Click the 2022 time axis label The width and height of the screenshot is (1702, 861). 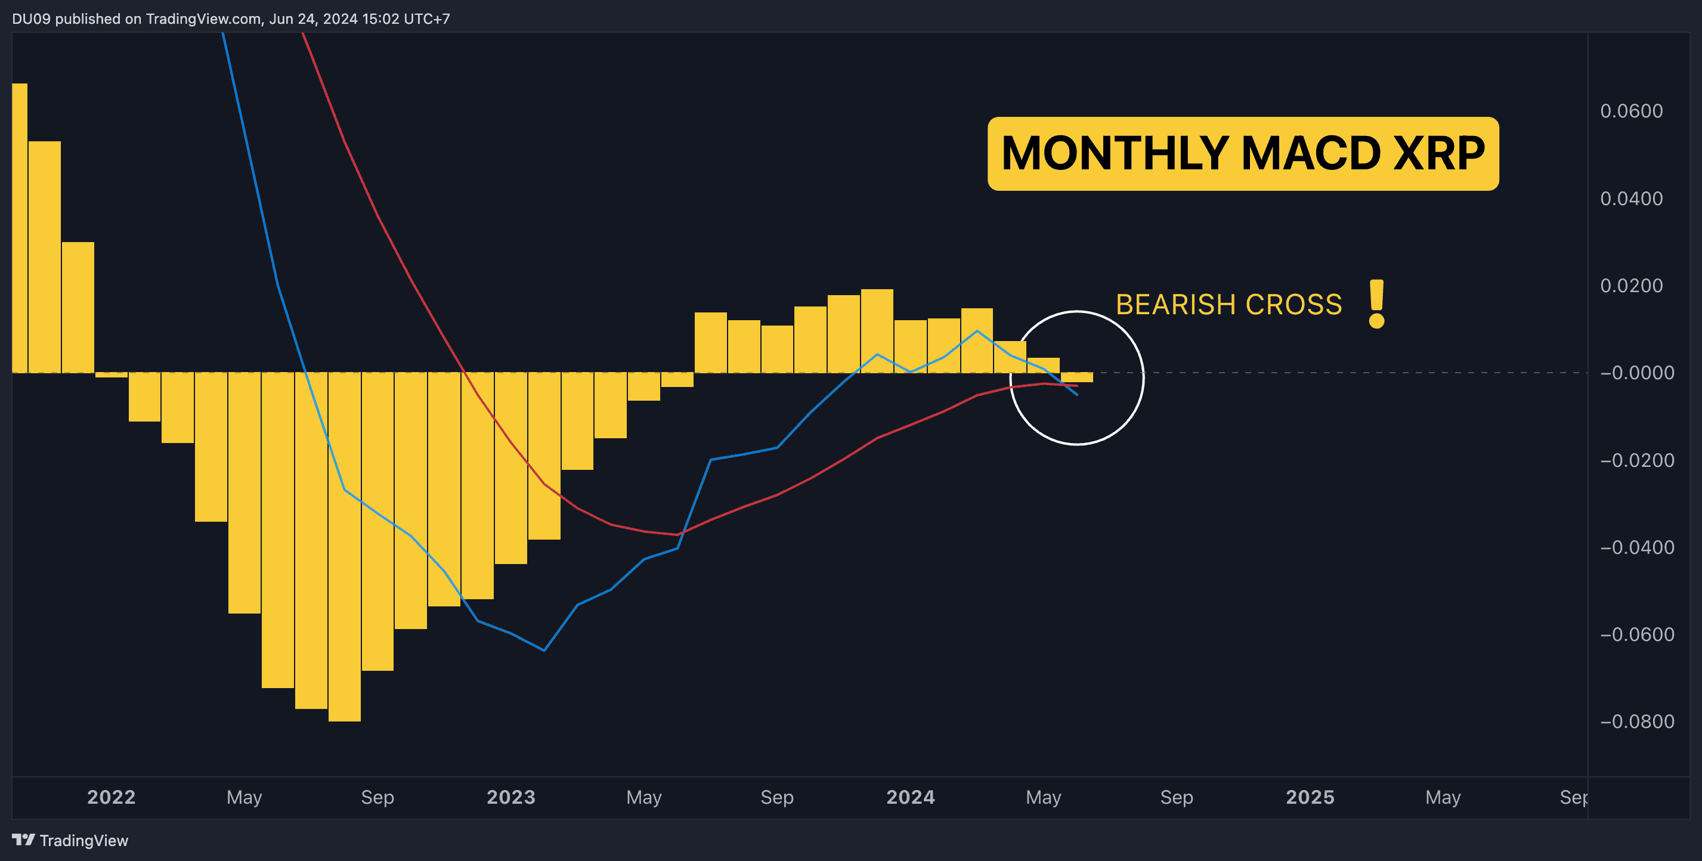111,797
